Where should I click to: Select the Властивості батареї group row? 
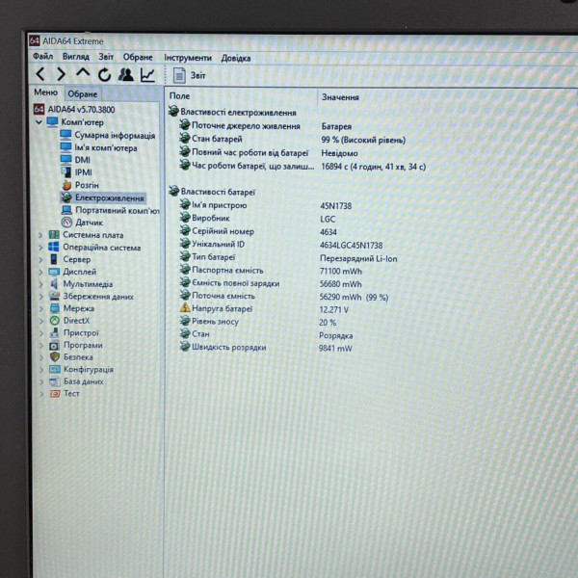click(x=212, y=192)
